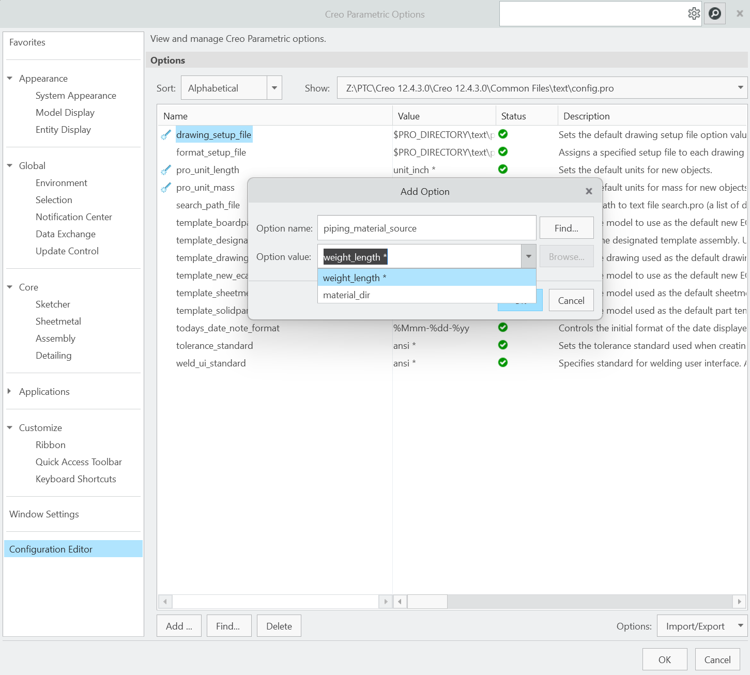Click OK in Creo Parametric Options window
Viewport: 750px width, 675px height.
coord(665,659)
